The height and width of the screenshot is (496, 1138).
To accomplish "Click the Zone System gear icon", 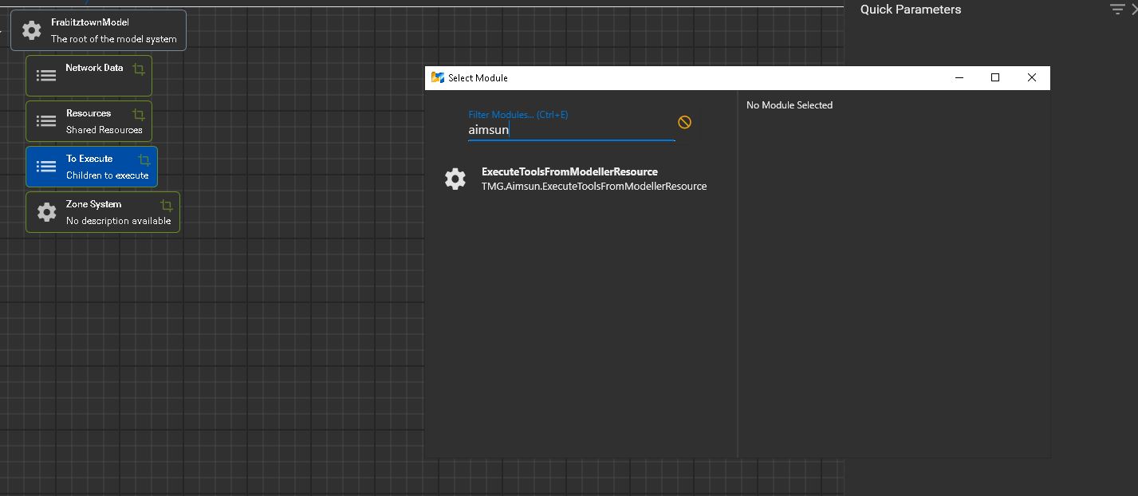I will click(47, 212).
